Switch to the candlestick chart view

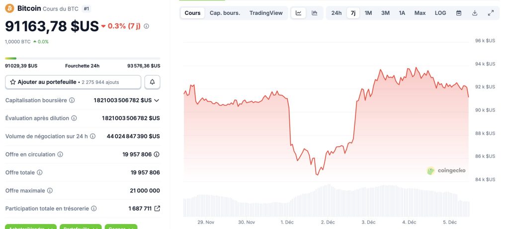(x=314, y=13)
